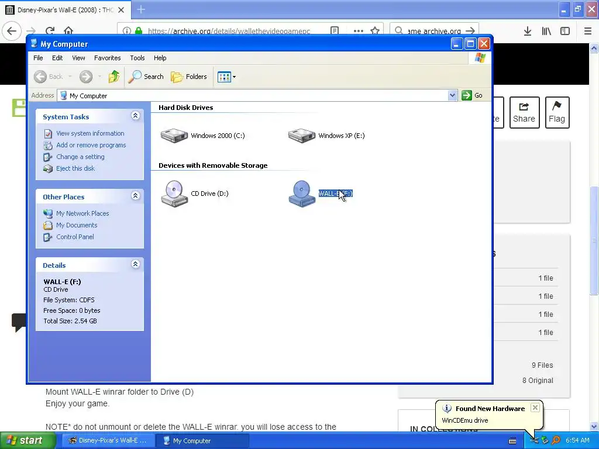The height and width of the screenshot is (449, 599).
Task: Click Firefox back arrow button
Action: click(12, 30)
